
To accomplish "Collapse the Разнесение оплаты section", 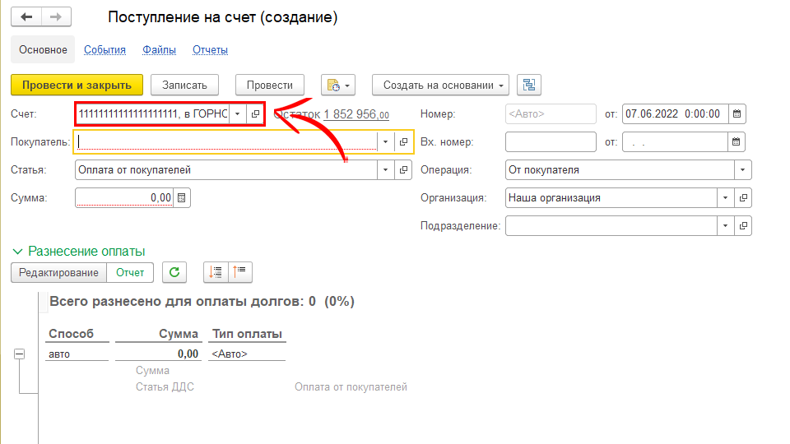I will pyautogui.click(x=17, y=251).
